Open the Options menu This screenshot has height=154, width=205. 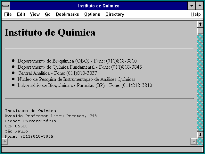click(92, 14)
